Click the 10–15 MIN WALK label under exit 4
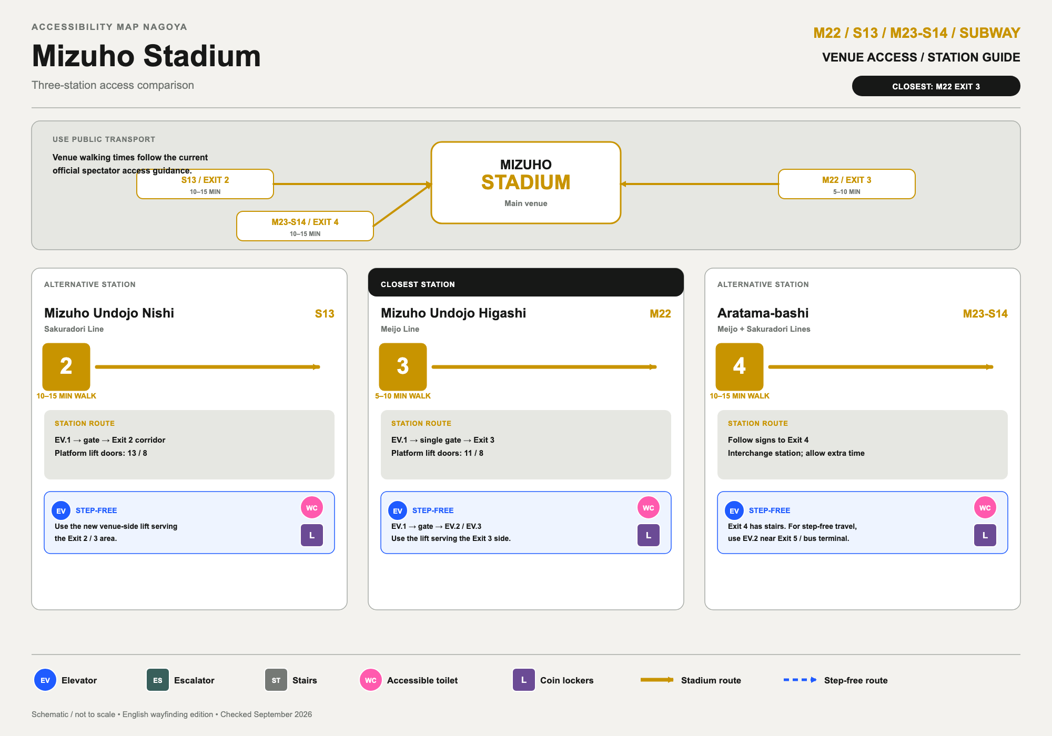This screenshot has width=1052, height=736. [740, 396]
